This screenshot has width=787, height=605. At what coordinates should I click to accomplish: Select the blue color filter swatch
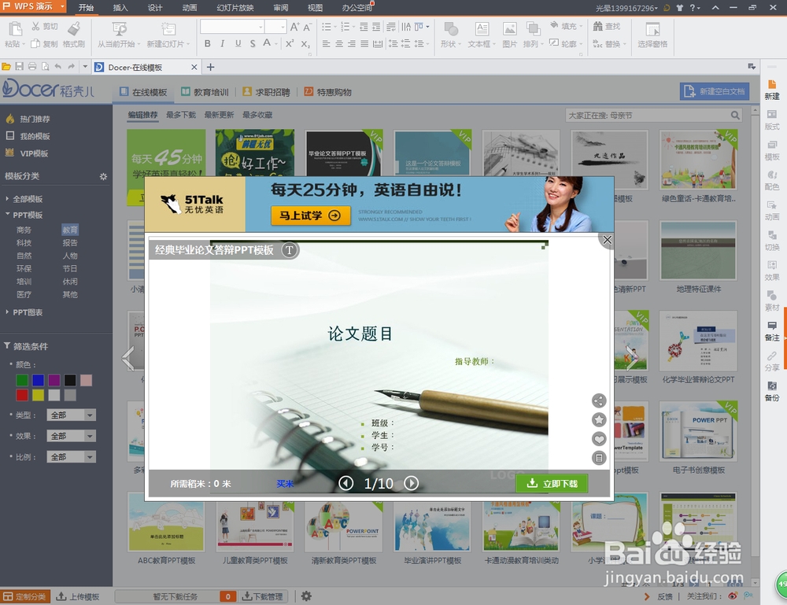[x=38, y=380]
